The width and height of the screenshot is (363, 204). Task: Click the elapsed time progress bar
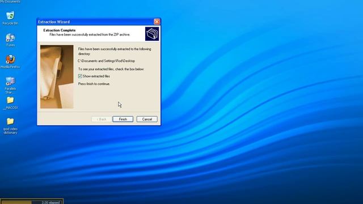click(32, 202)
